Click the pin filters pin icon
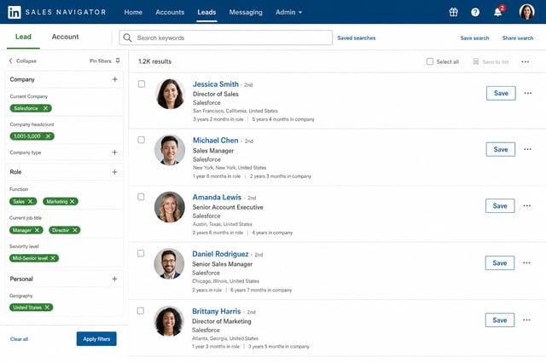546x363 pixels. click(118, 60)
